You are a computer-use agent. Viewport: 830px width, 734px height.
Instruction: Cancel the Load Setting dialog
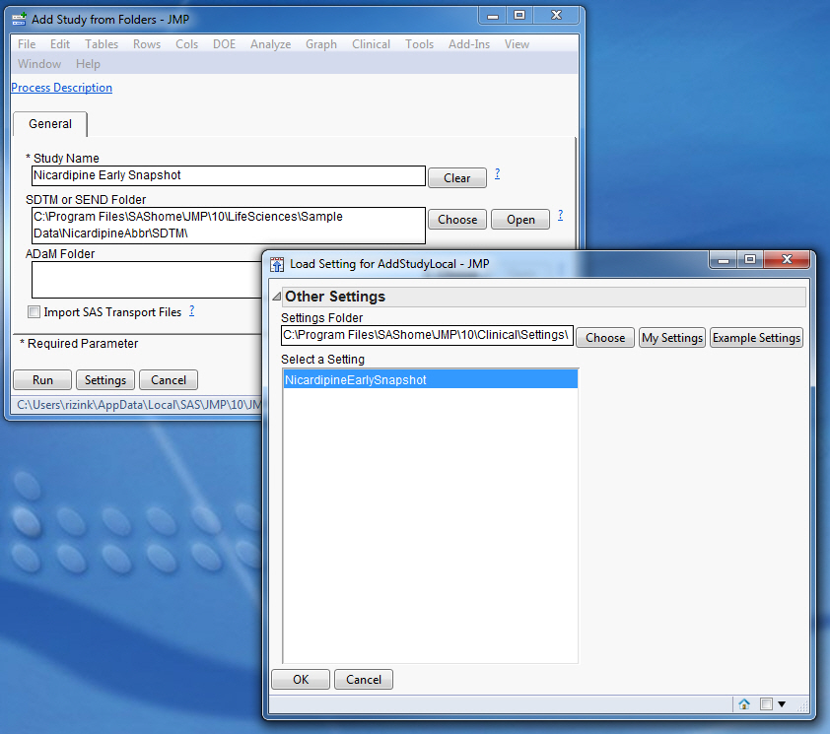[x=364, y=680]
